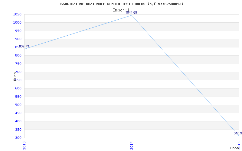This screenshot has width=242, height=151.
Task: Click the 1000 y-axis tick label
Action: pos(17,22)
